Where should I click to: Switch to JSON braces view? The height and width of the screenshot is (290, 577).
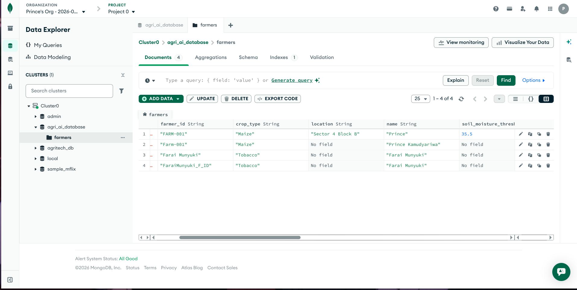pyautogui.click(x=531, y=99)
